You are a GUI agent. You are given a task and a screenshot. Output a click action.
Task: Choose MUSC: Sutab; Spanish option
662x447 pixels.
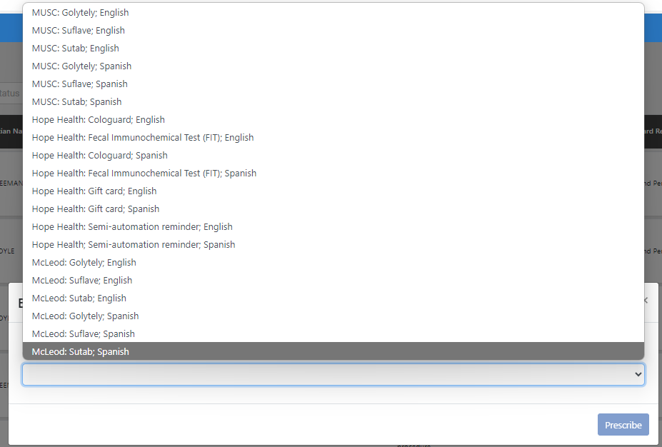click(333, 101)
